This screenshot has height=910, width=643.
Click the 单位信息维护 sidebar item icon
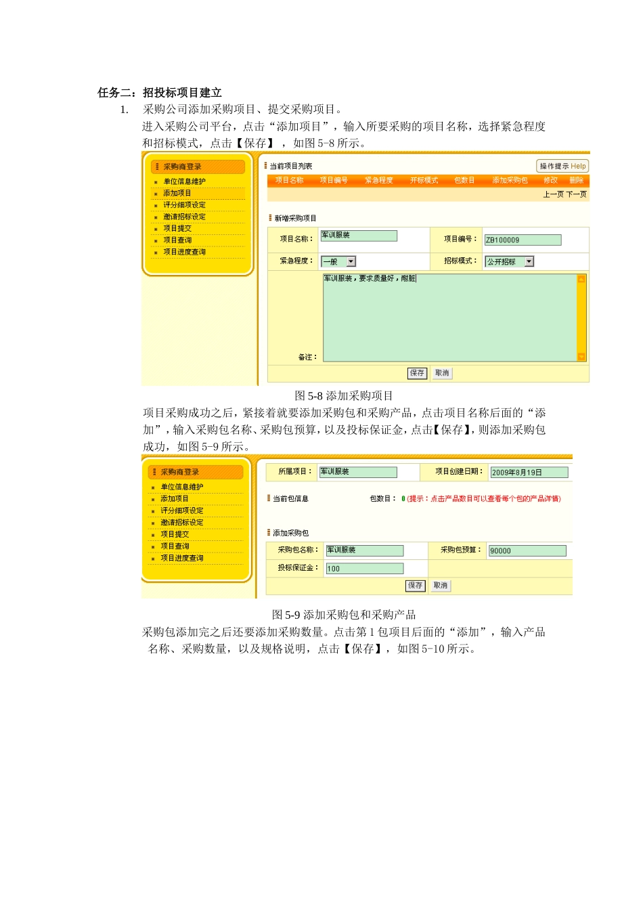pyautogui.click(x=156, y=181)
